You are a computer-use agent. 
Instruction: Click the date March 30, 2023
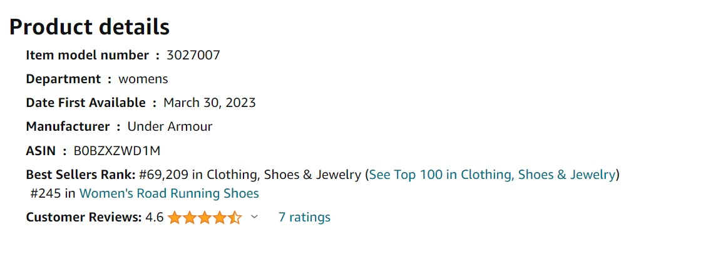(209, 103)
